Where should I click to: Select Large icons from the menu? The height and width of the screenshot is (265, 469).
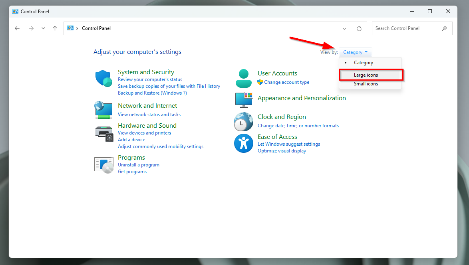pyautogui.click(x=366, y=75)
